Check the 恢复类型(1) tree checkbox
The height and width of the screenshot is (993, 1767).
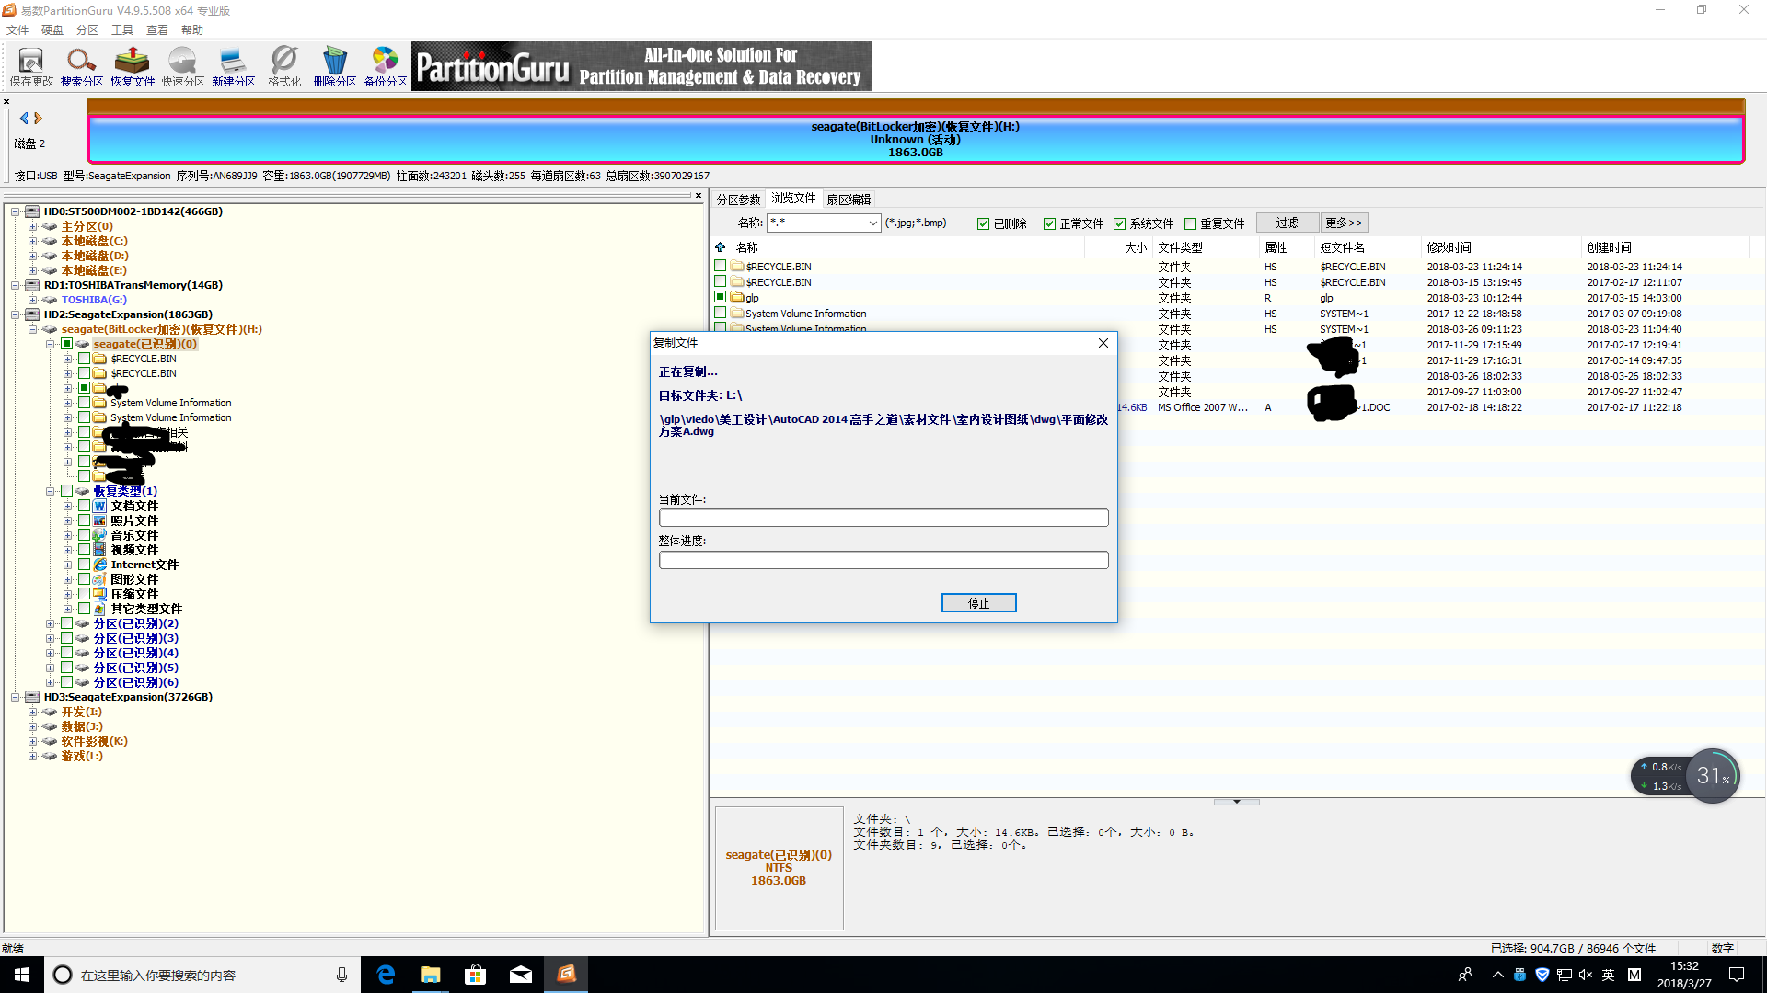tap(67, 491)
